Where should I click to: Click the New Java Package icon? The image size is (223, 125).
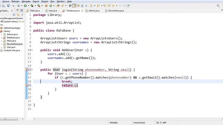(x=46, y=6)
